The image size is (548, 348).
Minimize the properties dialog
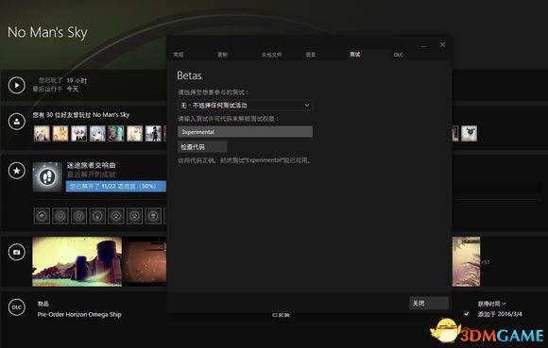(x=424, y=45)
